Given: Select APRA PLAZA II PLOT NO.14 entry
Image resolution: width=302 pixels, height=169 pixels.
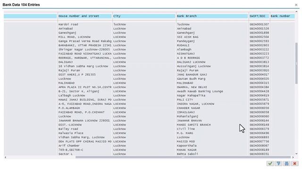Looking at the screenshot, I should point(85,87).
